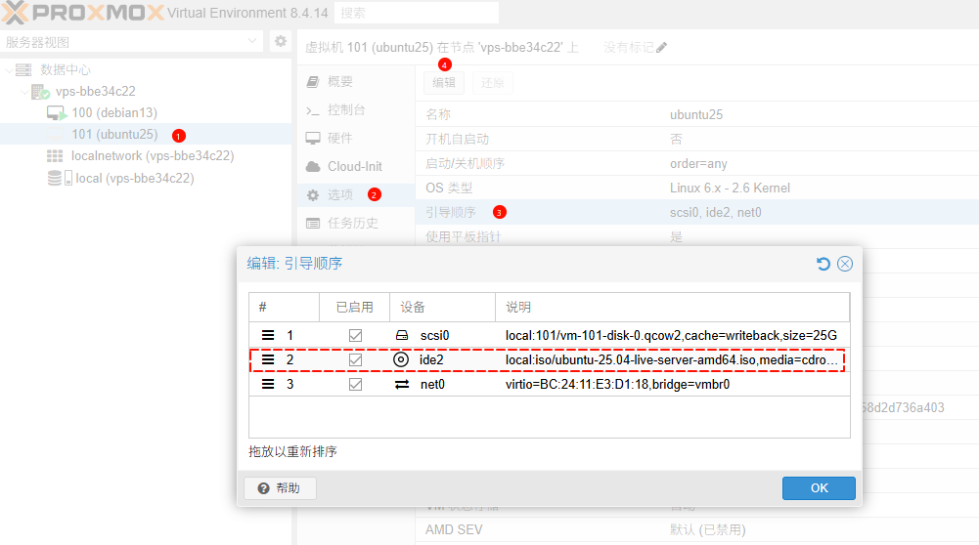Click the network icon for net0
The width and height of the screenshot is (979, 545).
(x=401, y=384)
